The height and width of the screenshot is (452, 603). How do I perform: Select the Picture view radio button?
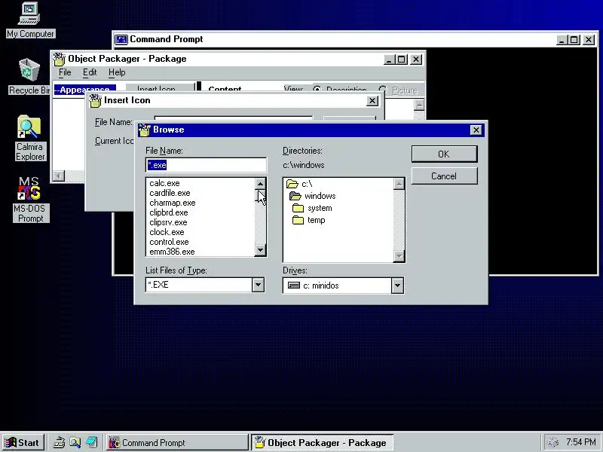382,90
